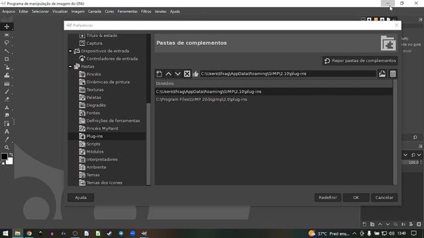Open Fontes folder settings

[93, 113]
